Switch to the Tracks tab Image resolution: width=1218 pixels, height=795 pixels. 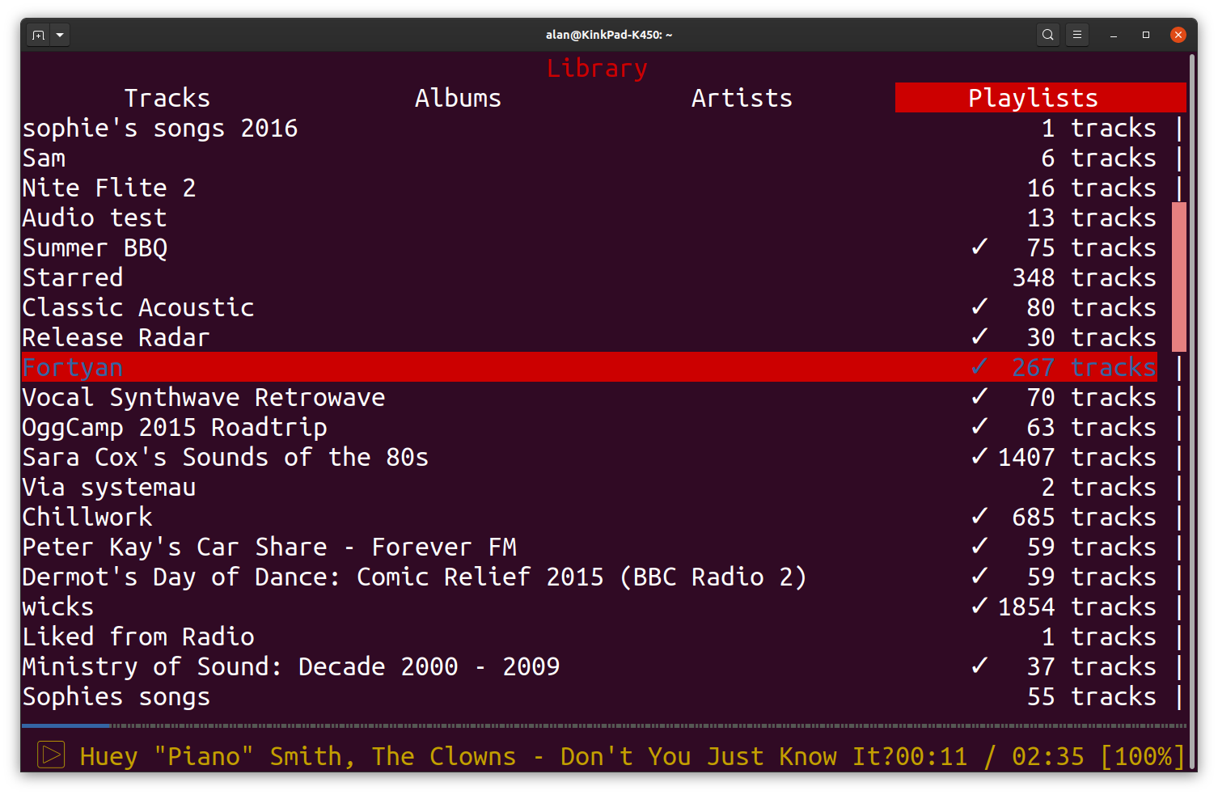167,98
